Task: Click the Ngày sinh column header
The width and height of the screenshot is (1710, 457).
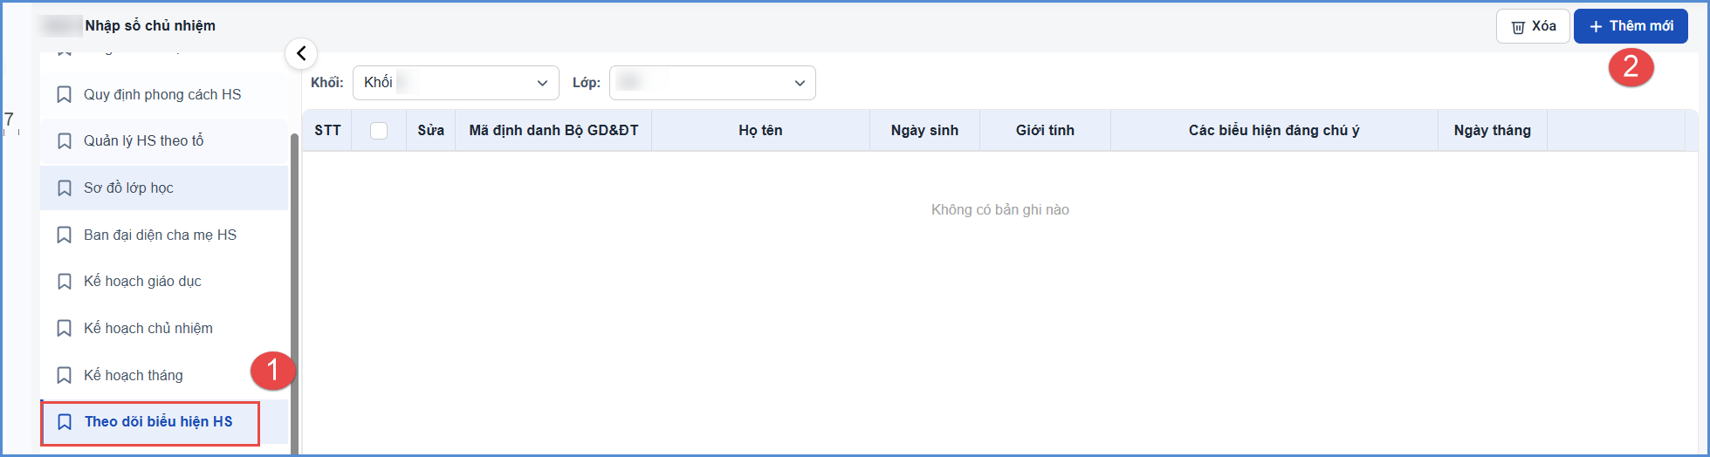Action: click(924, 131)
